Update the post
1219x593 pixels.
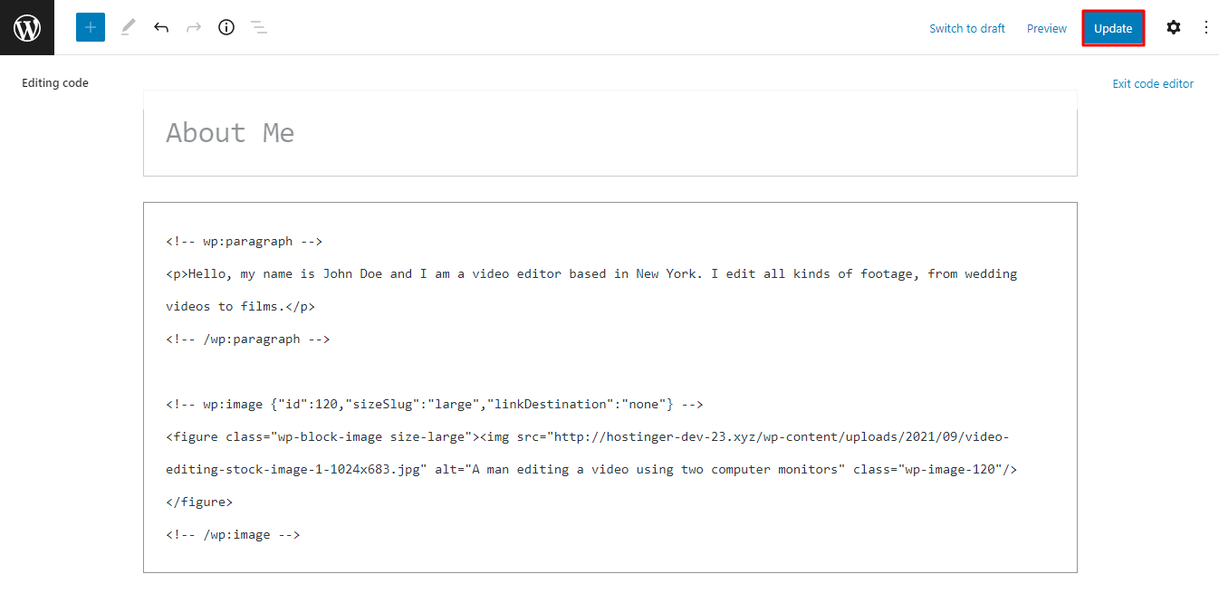click(x=1113, y=28)
